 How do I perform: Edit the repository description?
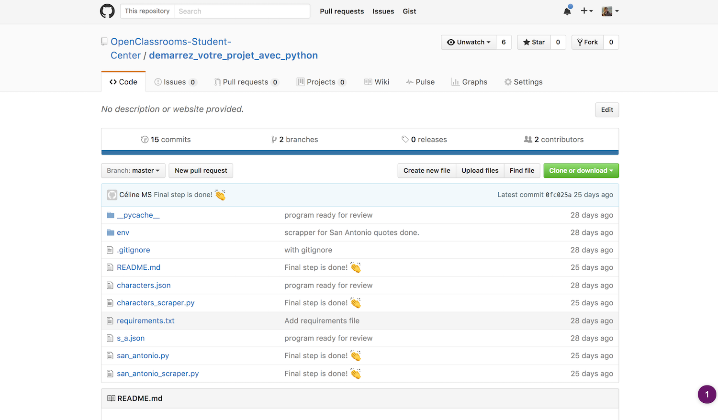click(x=607, y=110)
